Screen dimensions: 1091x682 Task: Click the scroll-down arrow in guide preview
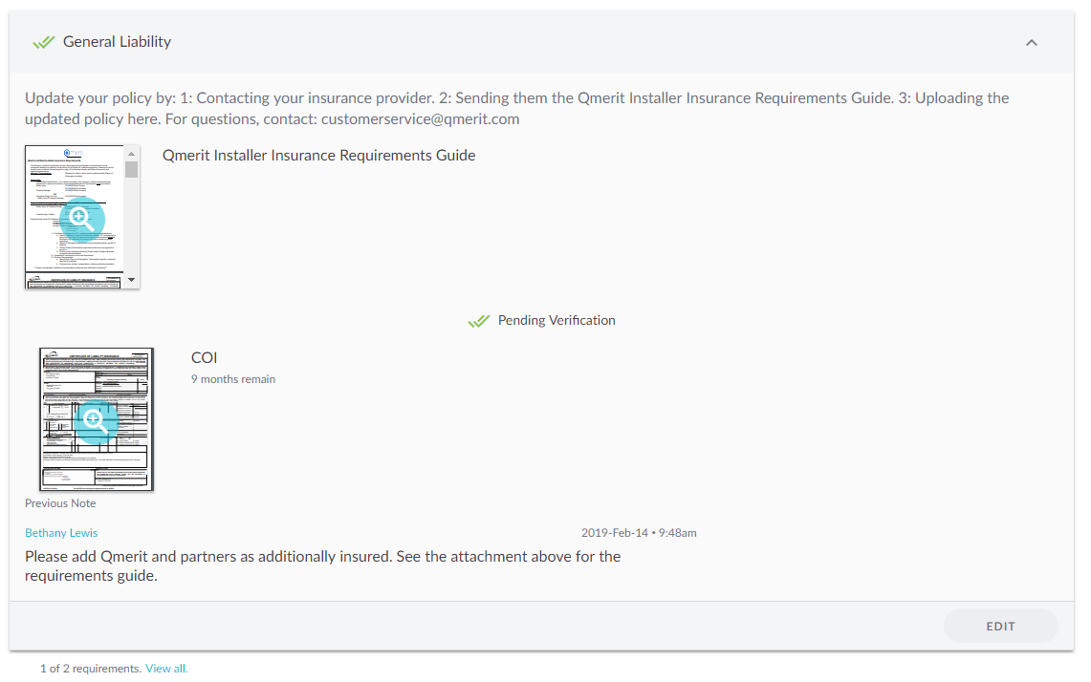[132, 280]
